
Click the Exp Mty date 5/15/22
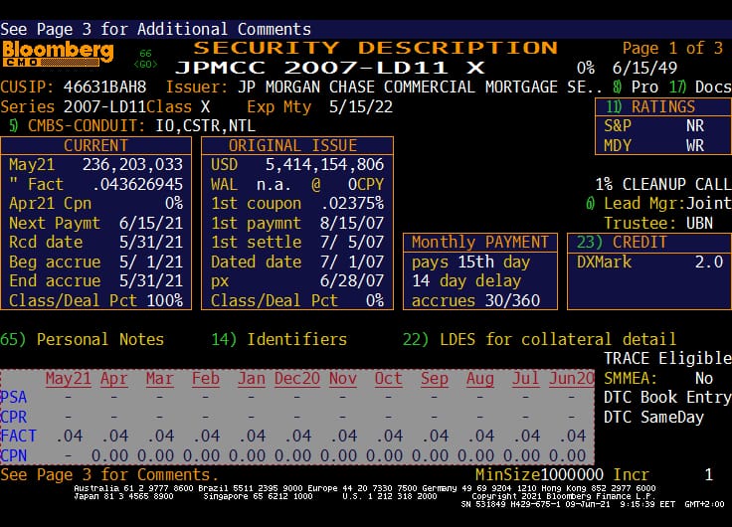361,107
